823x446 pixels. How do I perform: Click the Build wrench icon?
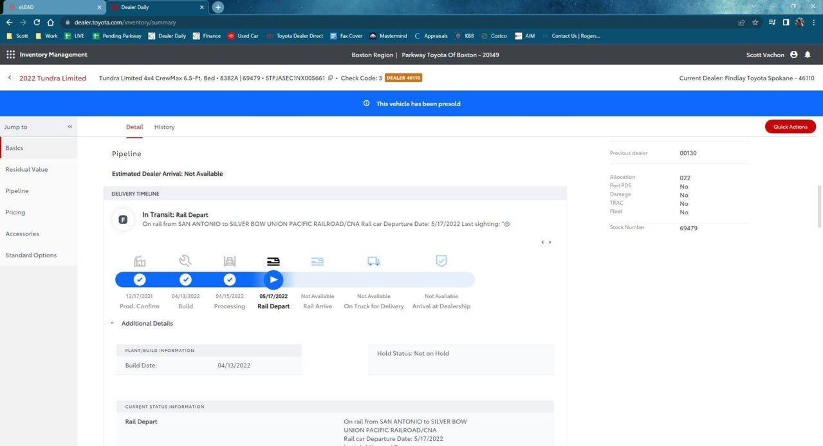tap(185, 261)
